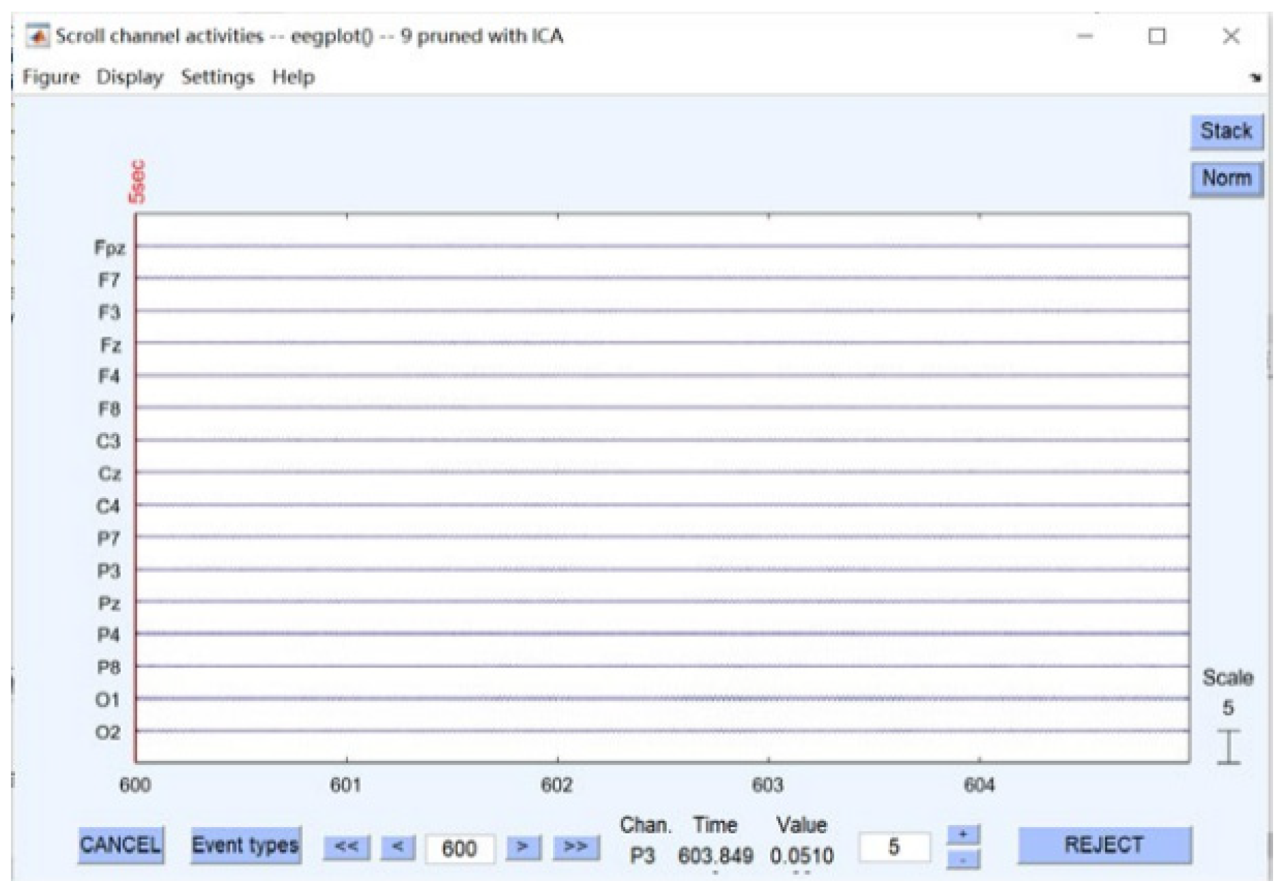Image resolution: width=1286 pixels, height=896 pixels.
Task: Open the Event types button
Action: tap(245, 846)
